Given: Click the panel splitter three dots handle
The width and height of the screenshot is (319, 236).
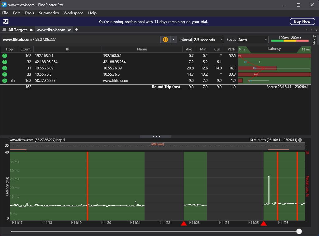Looking at the screenshot, I should 156,137.
